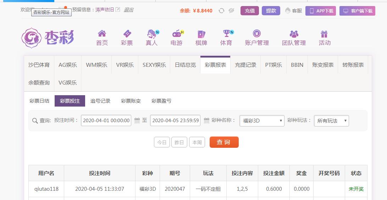
Task: Expand the 彩种玩法 所有玩法 dropdown
Action: point(331,121)
